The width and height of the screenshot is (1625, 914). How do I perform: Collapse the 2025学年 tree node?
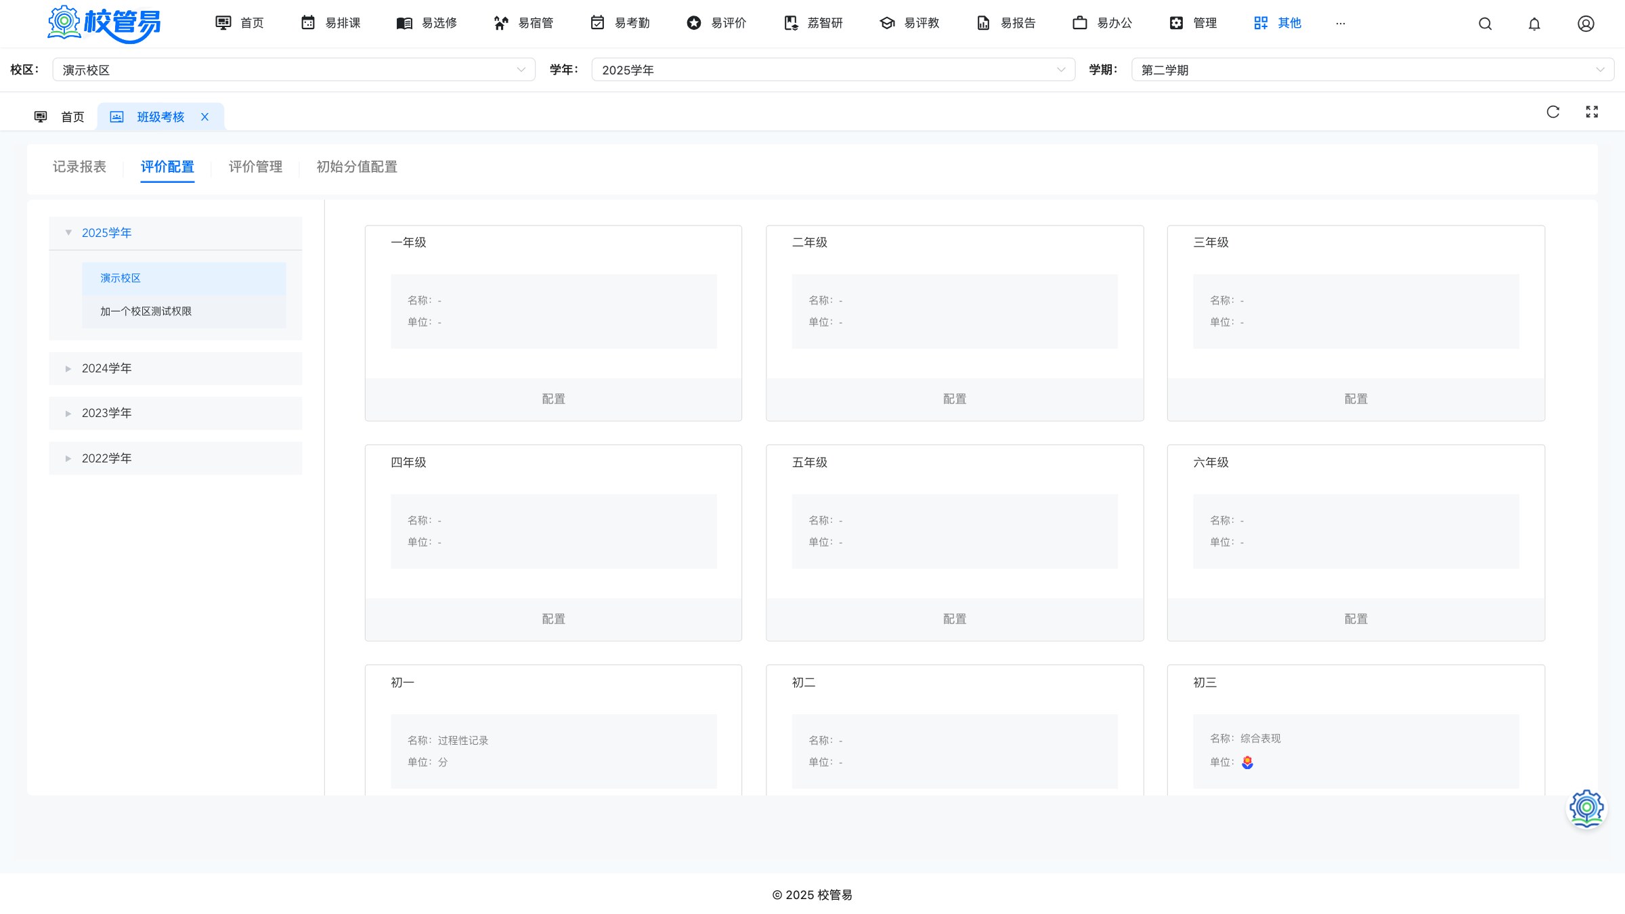point(68,233)
